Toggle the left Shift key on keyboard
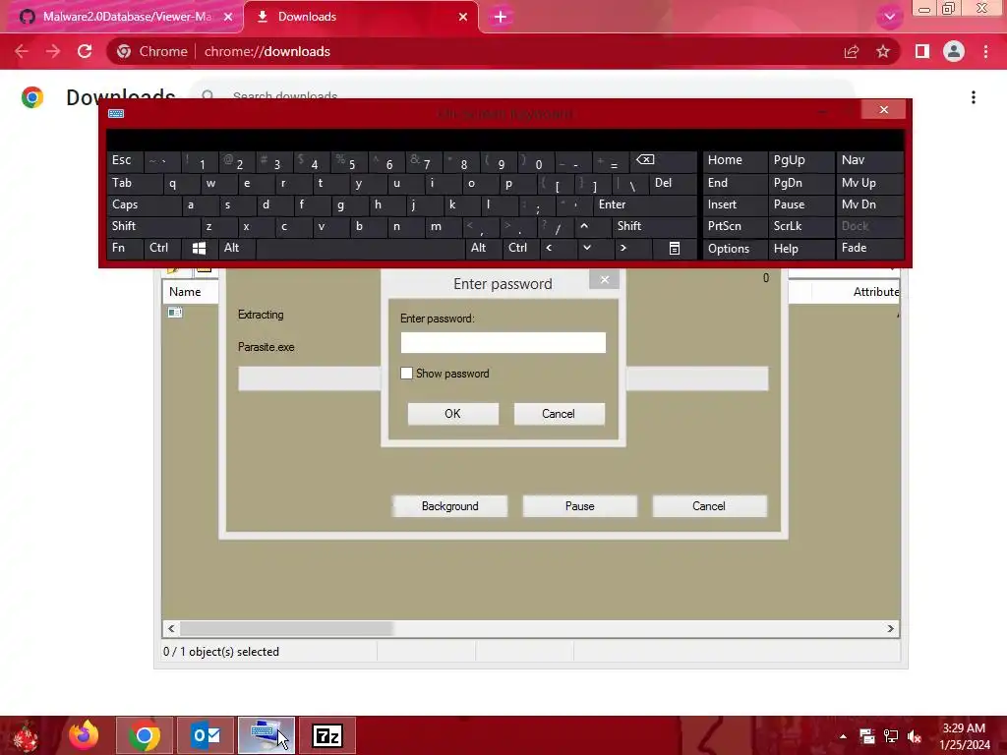Image resolution: width=1007 pixels, height=755 pixels. click(153, 226)
